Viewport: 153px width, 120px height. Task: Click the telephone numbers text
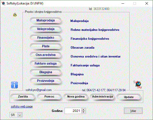(104, 90)
